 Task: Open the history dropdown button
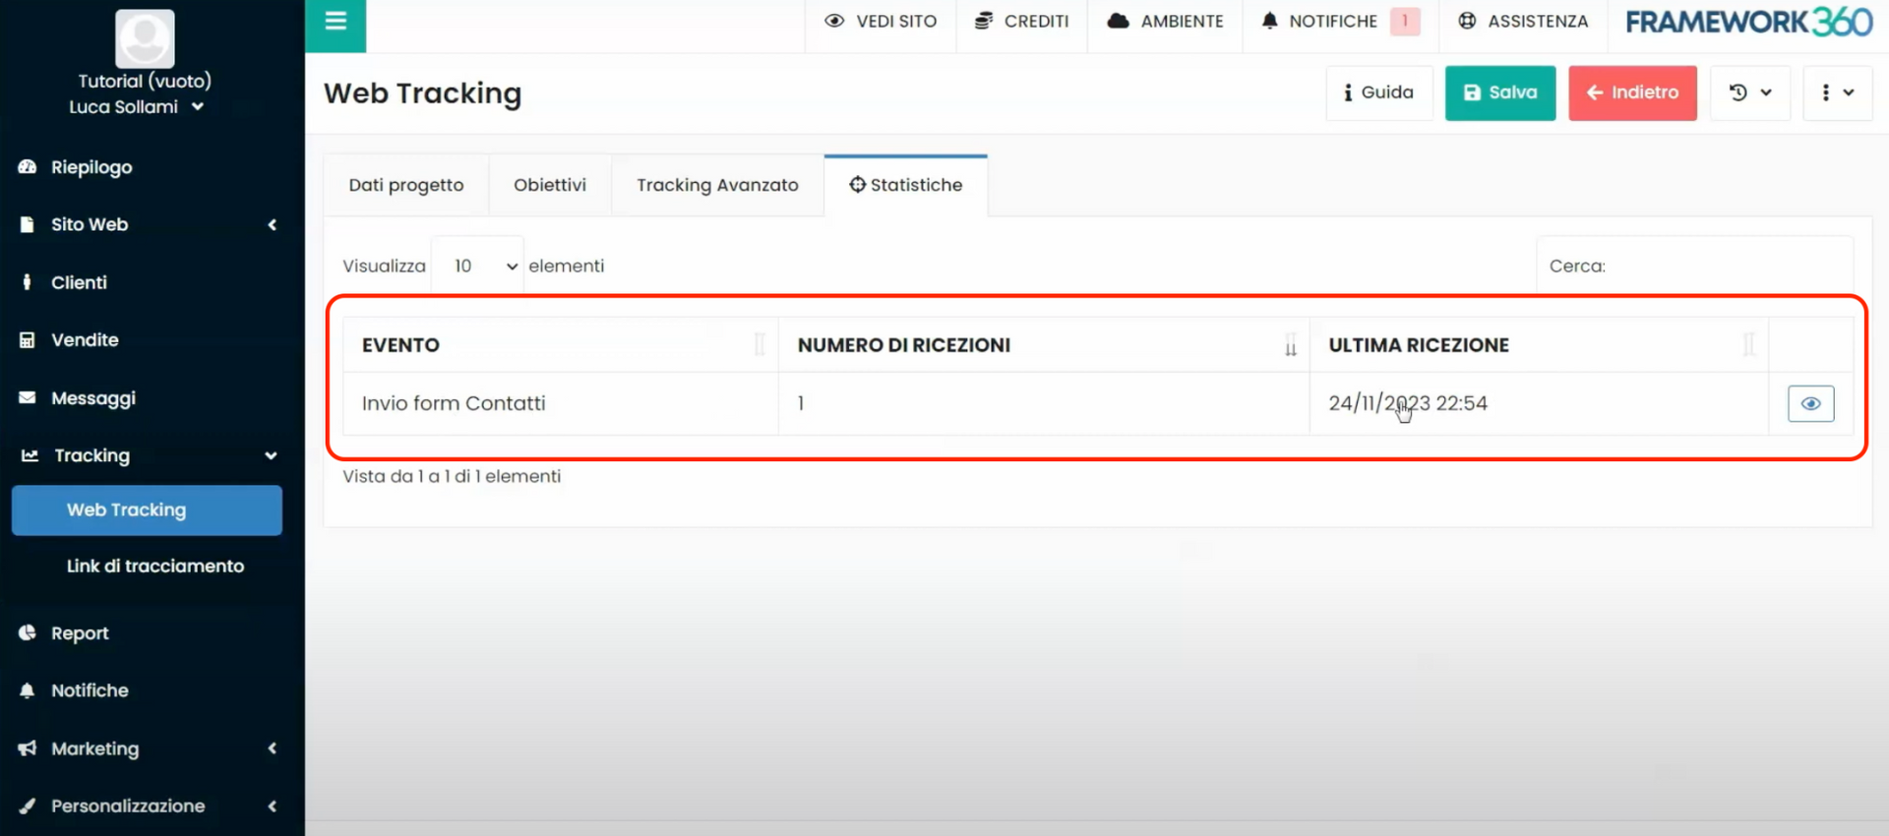click(x=1749, y=92)
